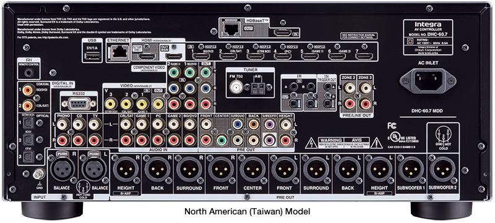Viewport: 495px width, 223px height.
Task: Click coaxial digital input 2 (CBL/SAT)
Action: coord(28,106)
